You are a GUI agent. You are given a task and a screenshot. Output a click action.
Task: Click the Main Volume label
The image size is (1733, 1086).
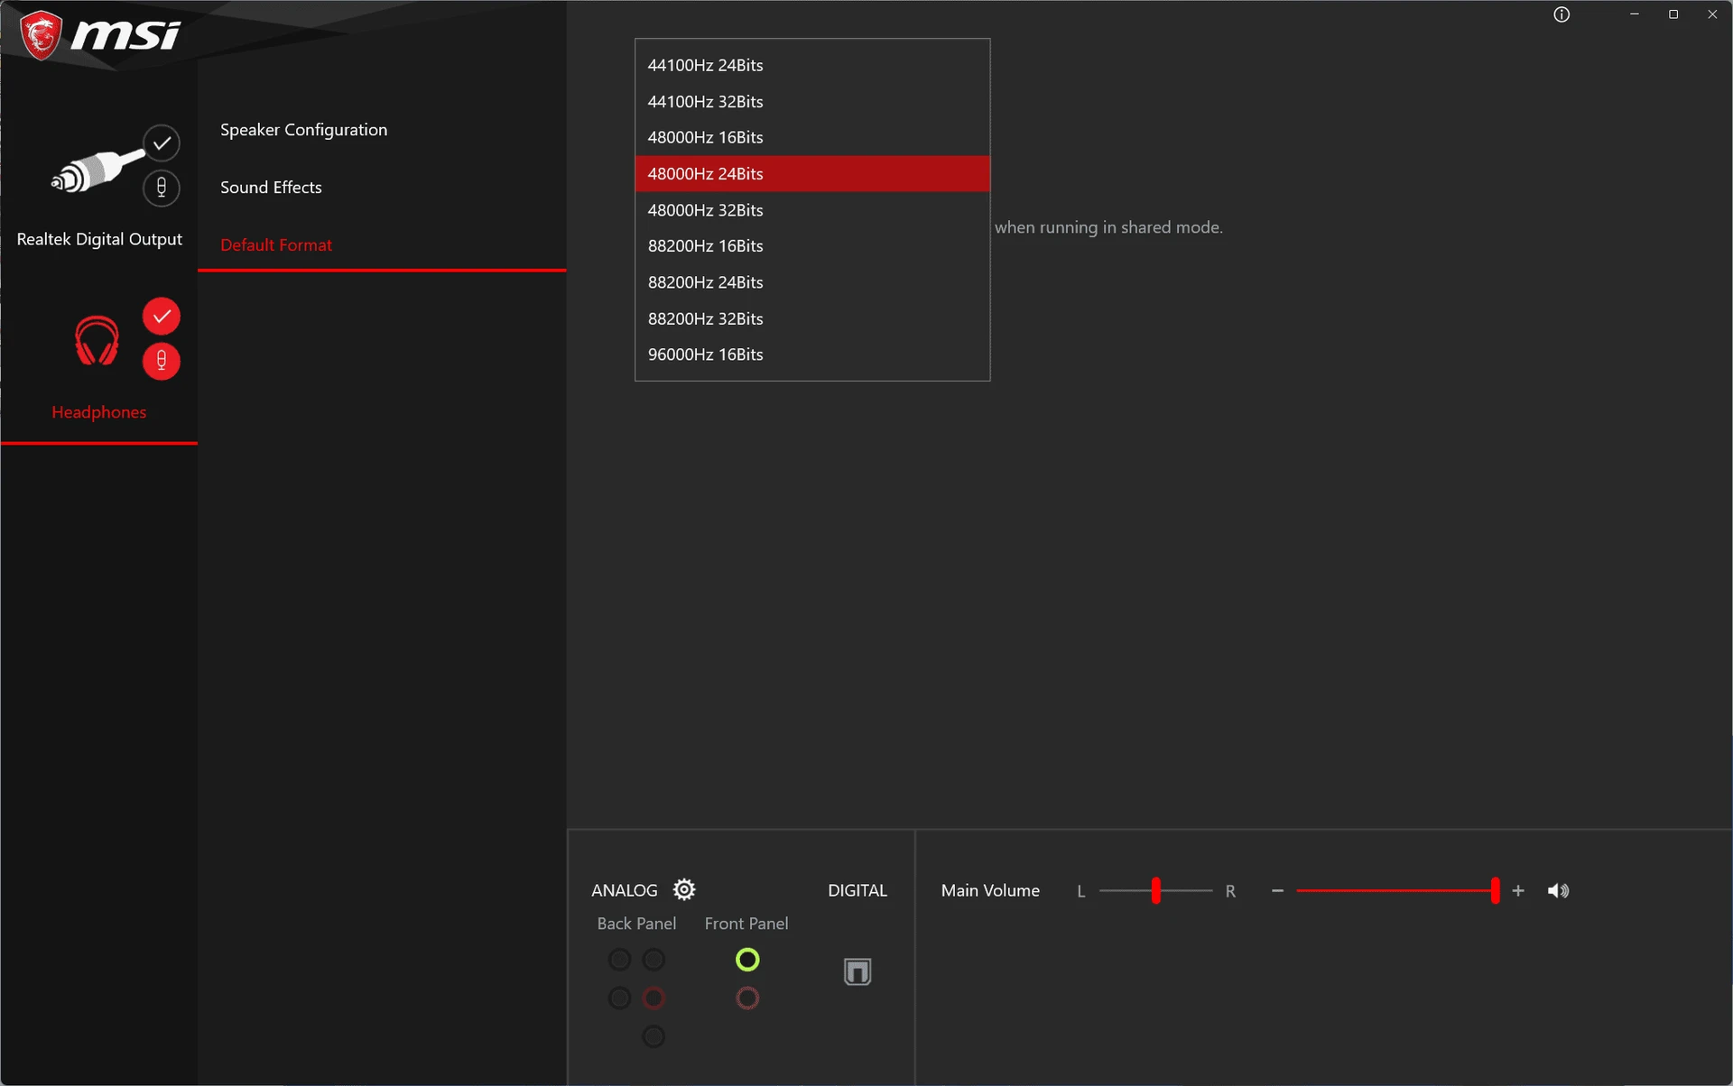[x=990, y=890]
